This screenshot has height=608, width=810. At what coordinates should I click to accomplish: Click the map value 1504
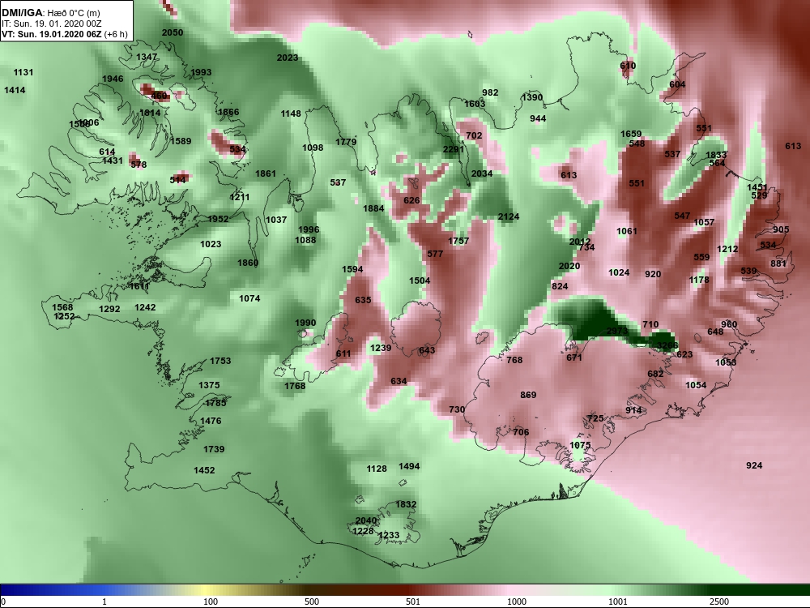coord(420,280)
